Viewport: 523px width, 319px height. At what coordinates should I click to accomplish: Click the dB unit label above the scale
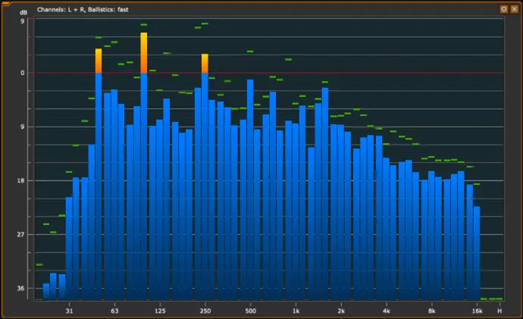click(23, 13)
